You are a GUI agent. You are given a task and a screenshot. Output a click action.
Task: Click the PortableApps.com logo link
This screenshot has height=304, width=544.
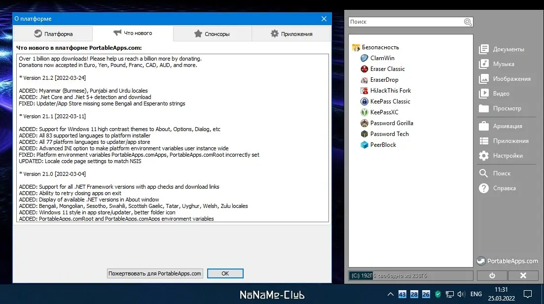(507, 261)
